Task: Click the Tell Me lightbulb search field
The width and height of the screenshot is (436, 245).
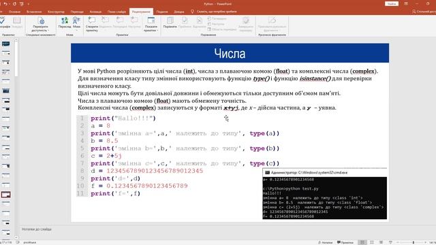Action: coord(213,12)
